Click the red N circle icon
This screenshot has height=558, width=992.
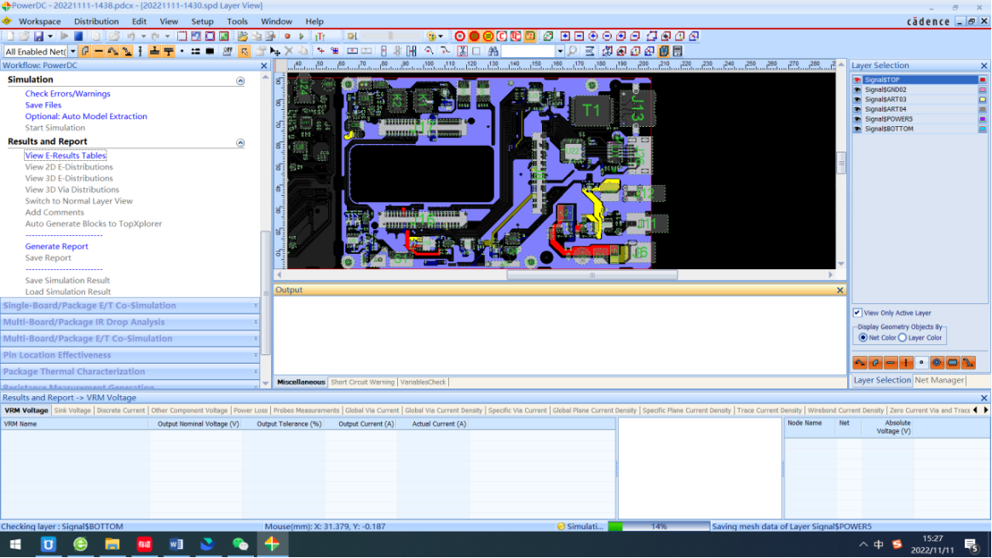coord(460,36)
